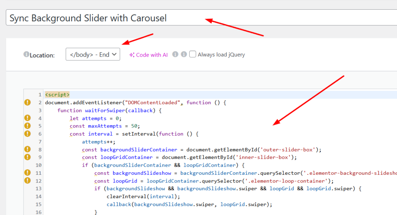Click the opening <script> tag

coord(57,95)
